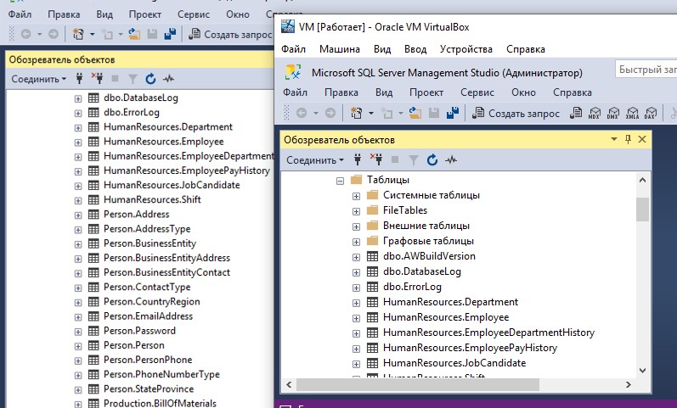Close the VM Object Explorer panel
Screen dimensions: 677x408
click(642, 139)
